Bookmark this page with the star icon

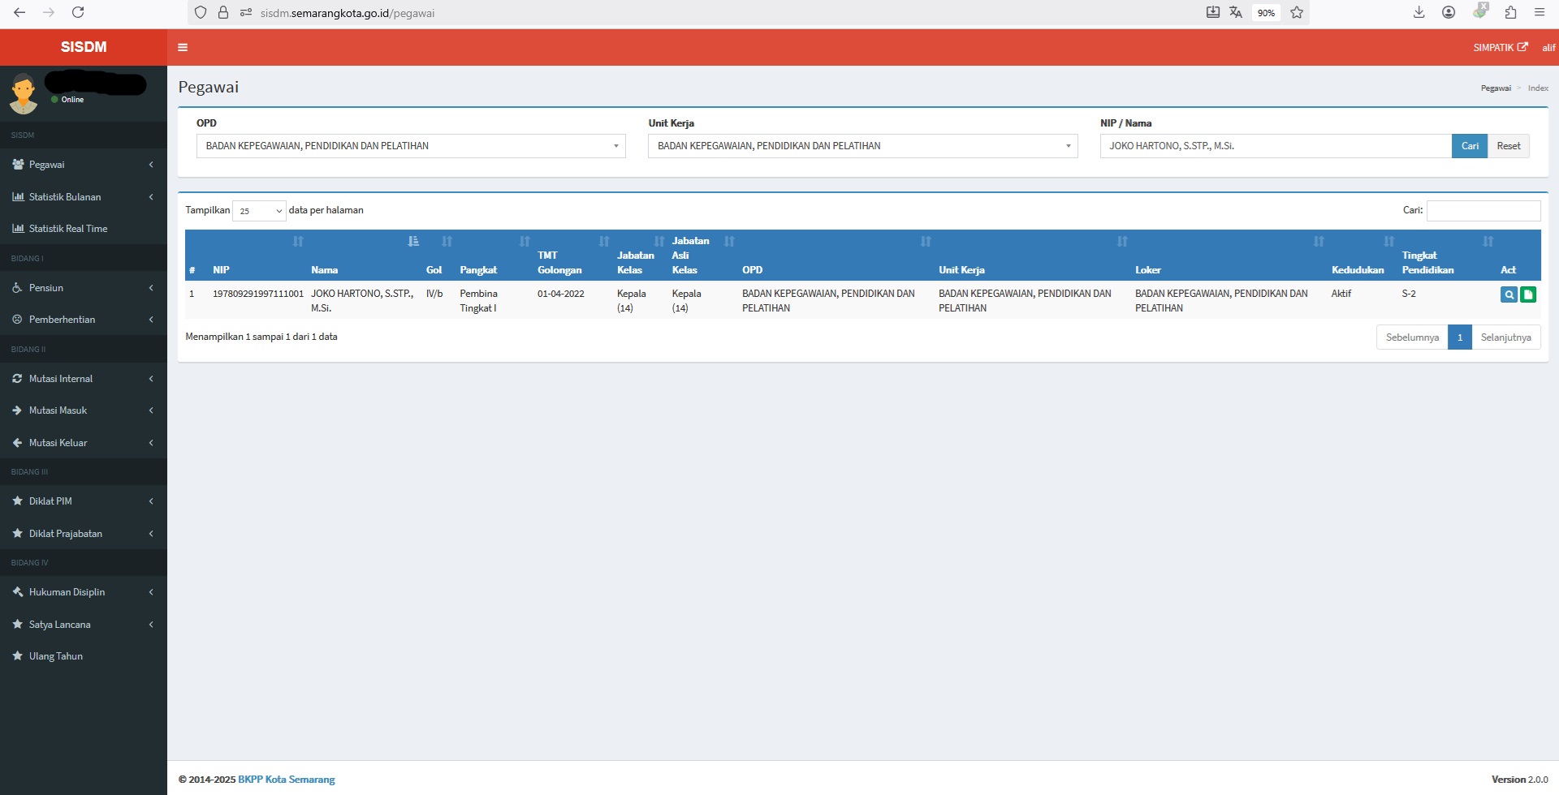click(x=1297, y=12)
